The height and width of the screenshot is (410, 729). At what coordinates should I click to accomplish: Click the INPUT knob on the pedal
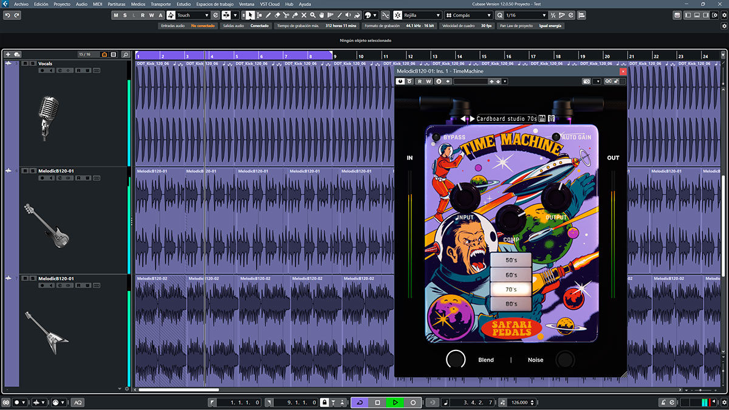[466, 198]
